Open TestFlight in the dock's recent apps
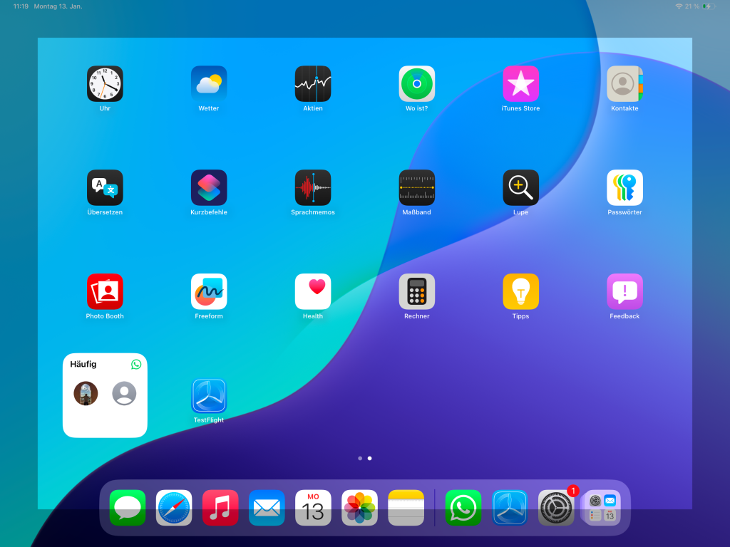 (510, 508)
